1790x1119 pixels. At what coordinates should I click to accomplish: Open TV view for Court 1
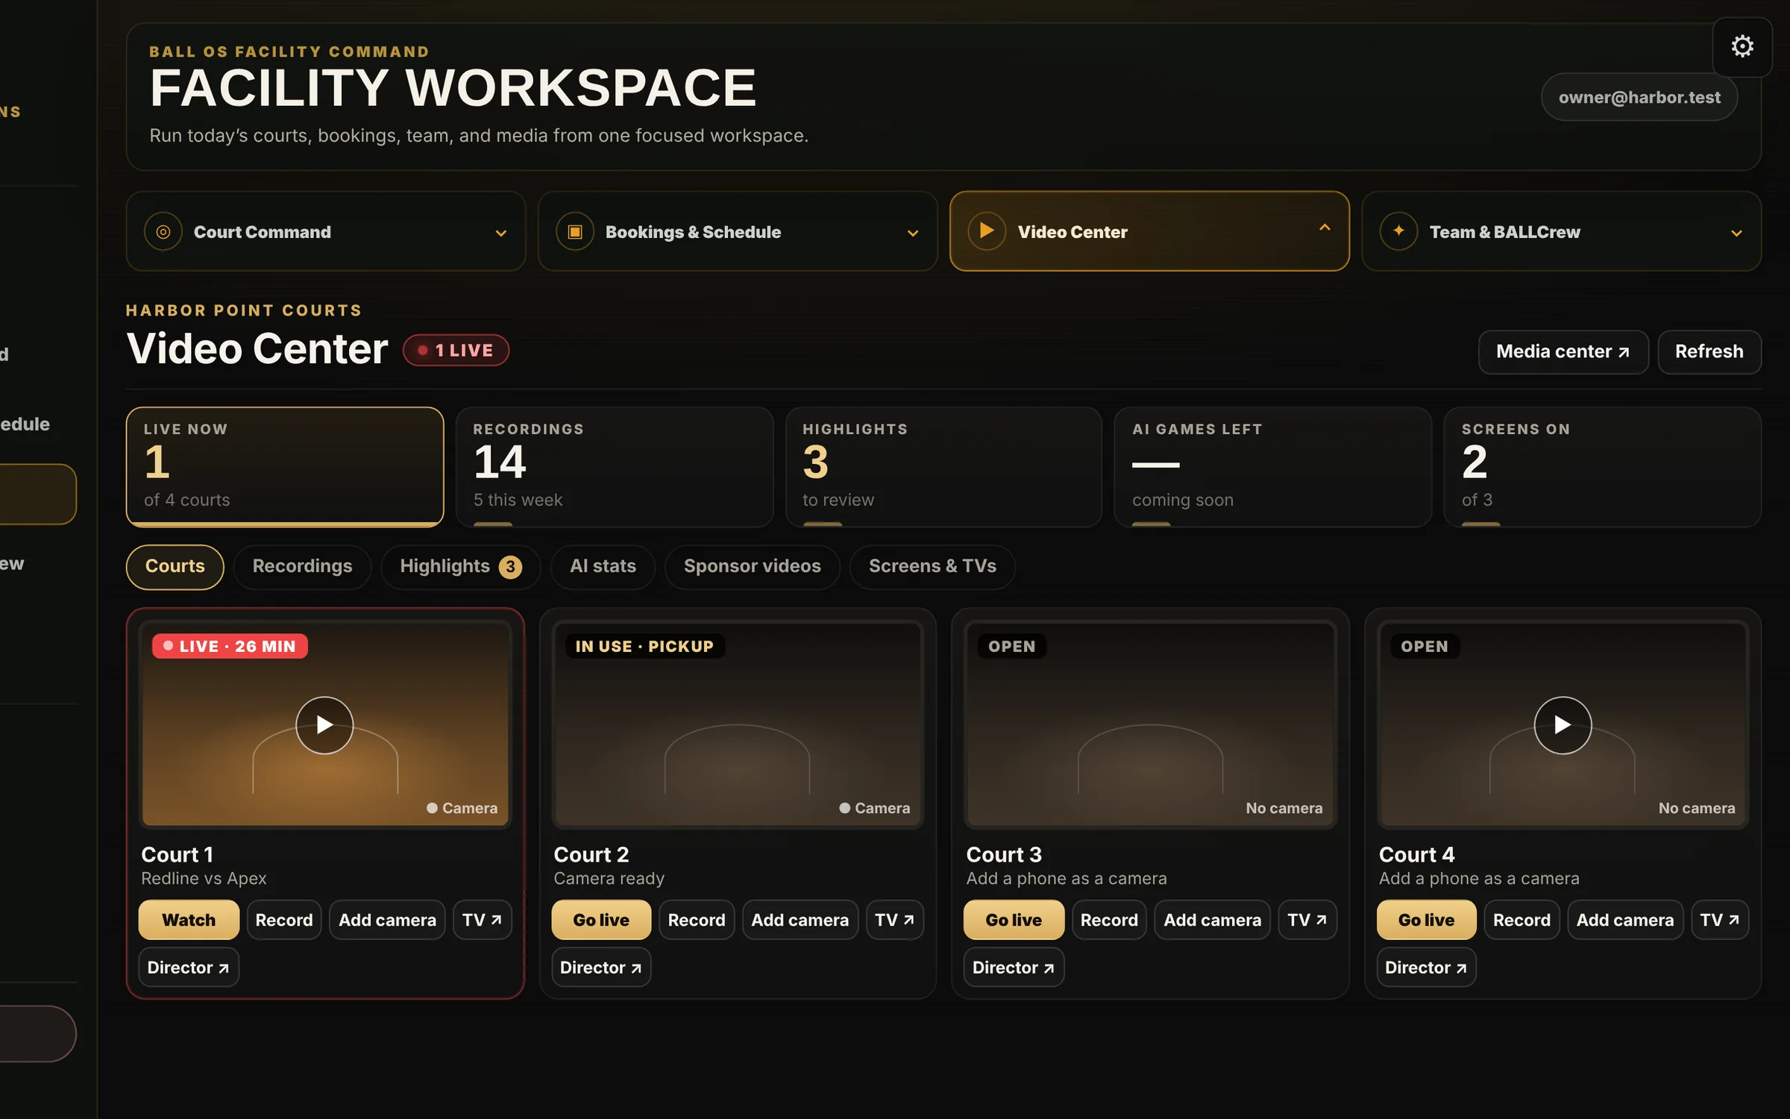(482, 920)
